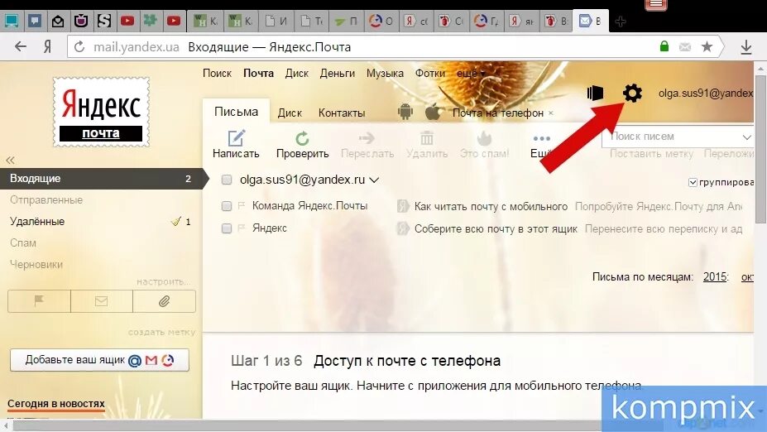The height and width of the screenshot is (432, 767).
Task: Click the Android mobile app icon
Action: pos(405,112)
